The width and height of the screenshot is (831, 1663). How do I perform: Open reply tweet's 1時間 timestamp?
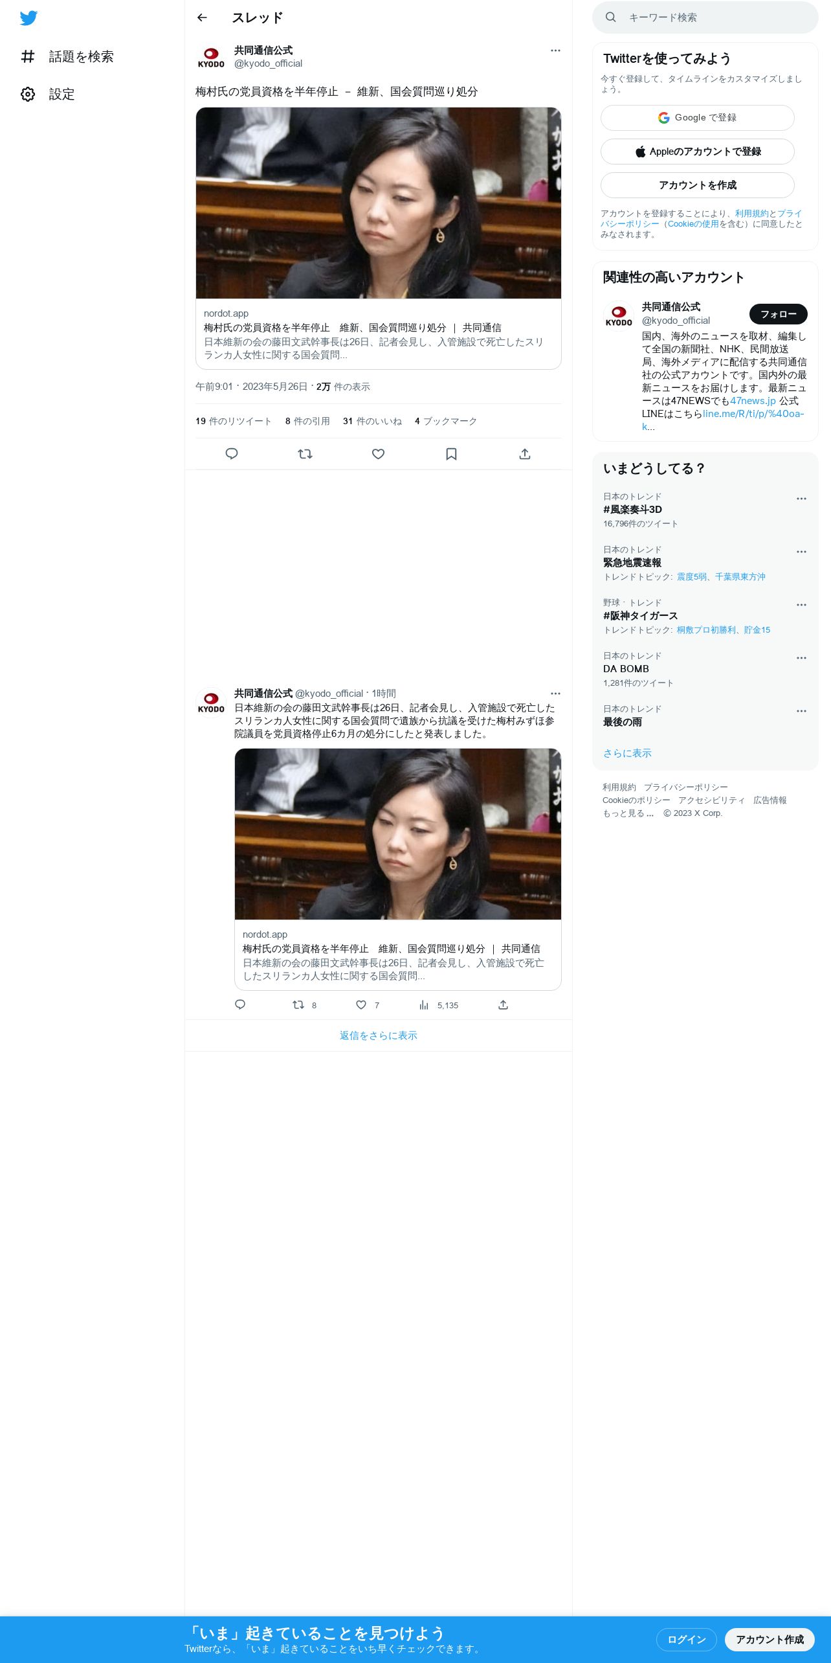coord(384,694)
